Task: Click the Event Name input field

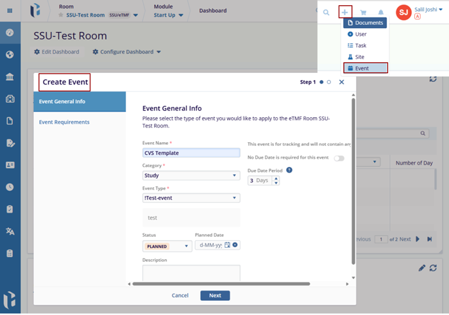Action: pos(191,153)
